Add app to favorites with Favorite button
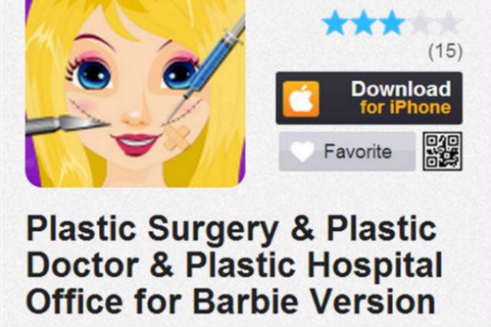Viewport: 491px width, 327px height. 347,151
